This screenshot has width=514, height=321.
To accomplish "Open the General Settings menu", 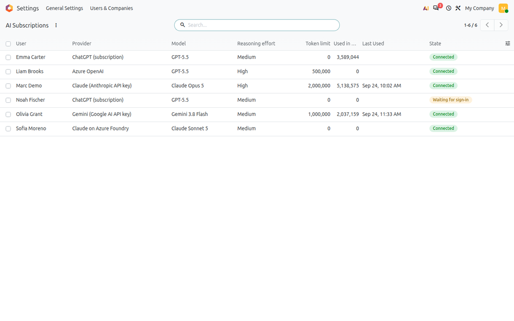I will point(64,8).
